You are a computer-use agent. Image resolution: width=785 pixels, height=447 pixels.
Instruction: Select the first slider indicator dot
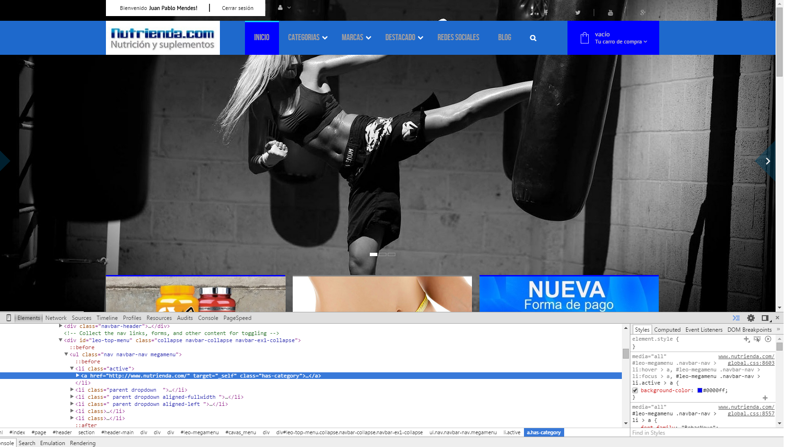click(374, 254)
